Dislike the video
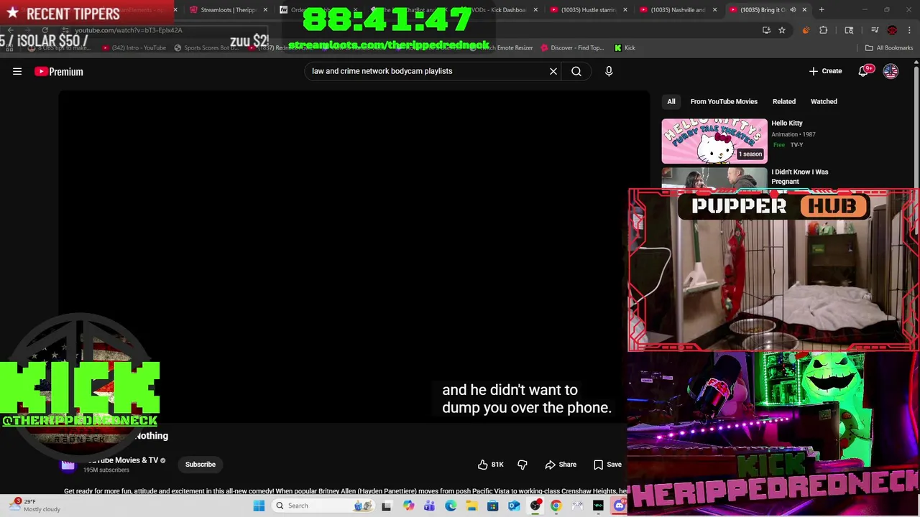Image resolution: width=920 pixels, height=517 pixels. click(523, 465)
